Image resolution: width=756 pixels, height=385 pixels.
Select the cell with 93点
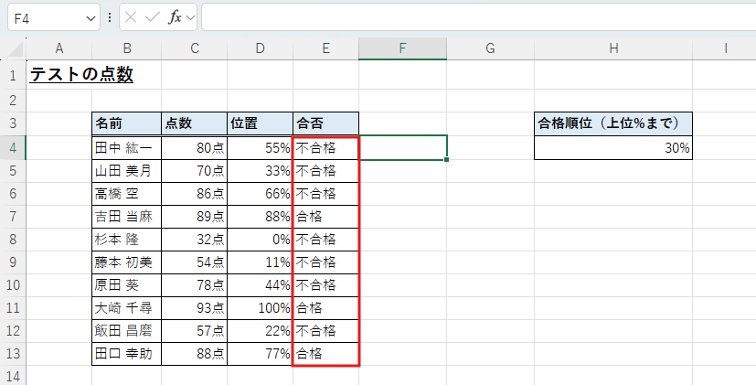click(x=194, y=307)
